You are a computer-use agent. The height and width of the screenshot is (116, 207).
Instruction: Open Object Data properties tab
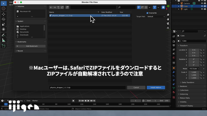pos(174,88)
